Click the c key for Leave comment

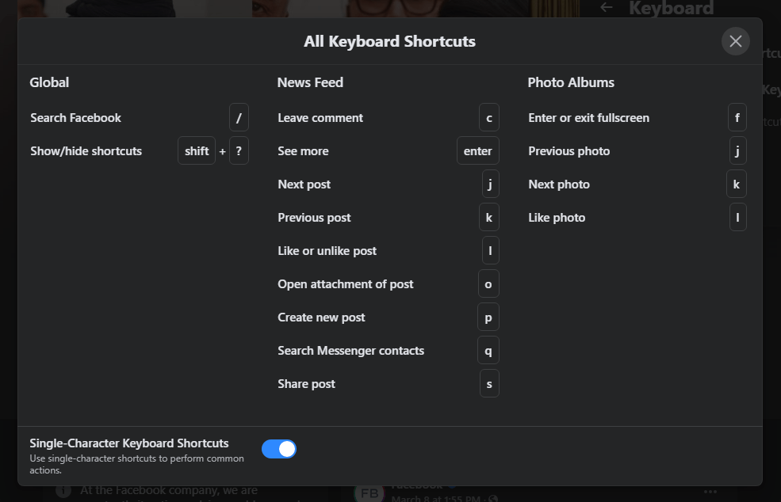[x=488, y=118]
